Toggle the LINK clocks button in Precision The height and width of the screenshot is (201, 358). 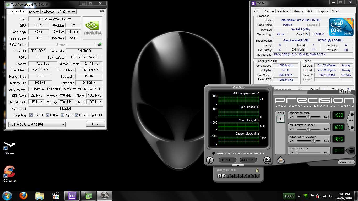pyautogui.click(x=351, y=121)
